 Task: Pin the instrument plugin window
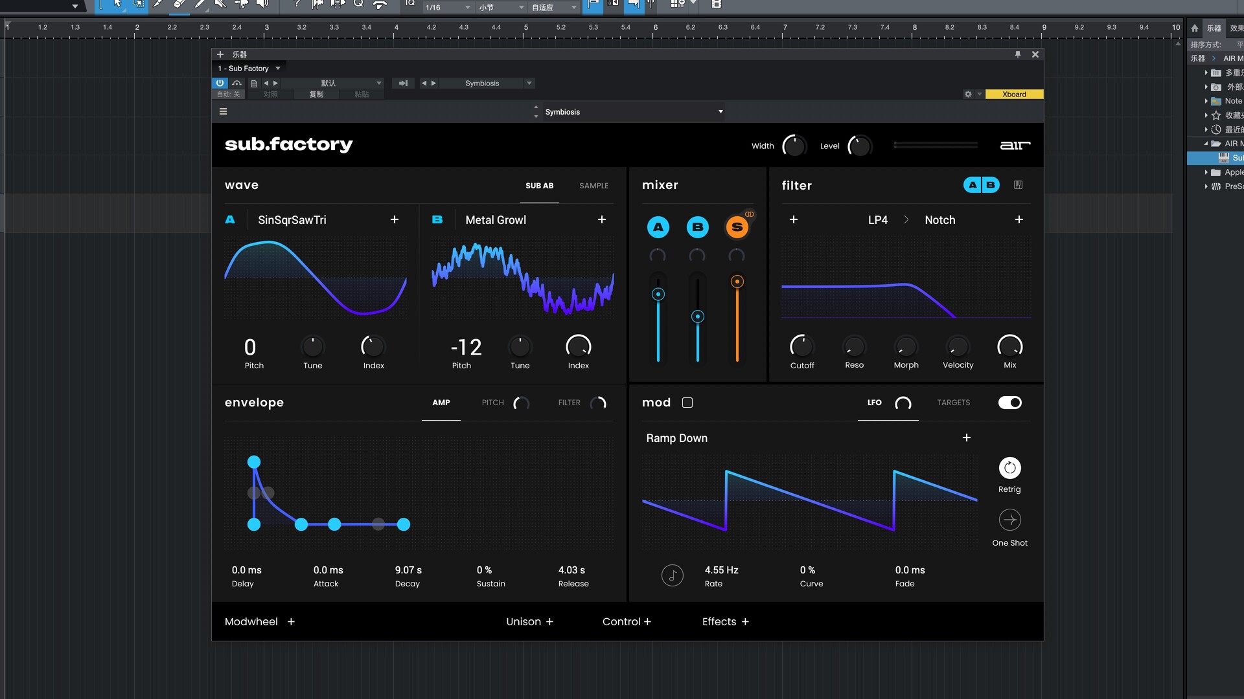point(1017,54)
